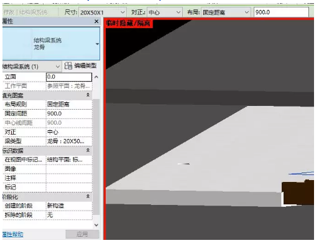The height and width of the screenshot is (243, 319).
Task: Click the 梁类型 value 龙骨 : 20X50
Action: click(69, 141)
